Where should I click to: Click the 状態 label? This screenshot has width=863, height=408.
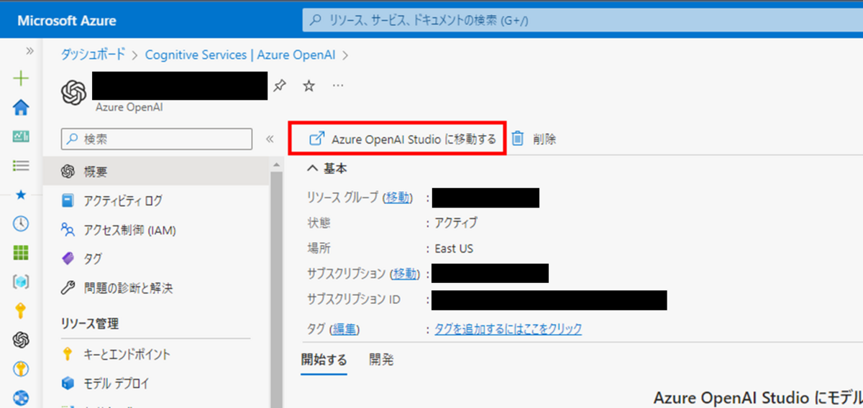pyautogui.click(x=319, y=223)
